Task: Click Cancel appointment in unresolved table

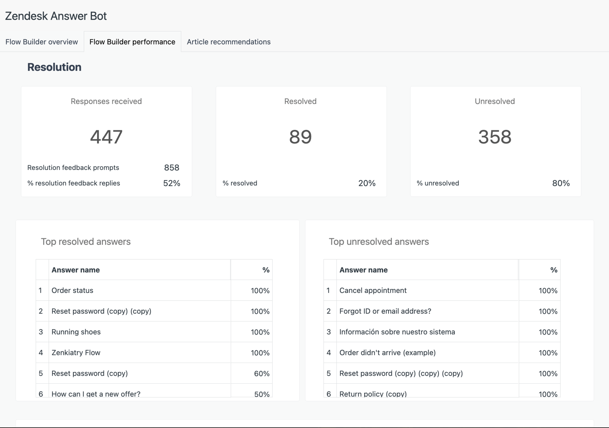Action: pos(373,290)
